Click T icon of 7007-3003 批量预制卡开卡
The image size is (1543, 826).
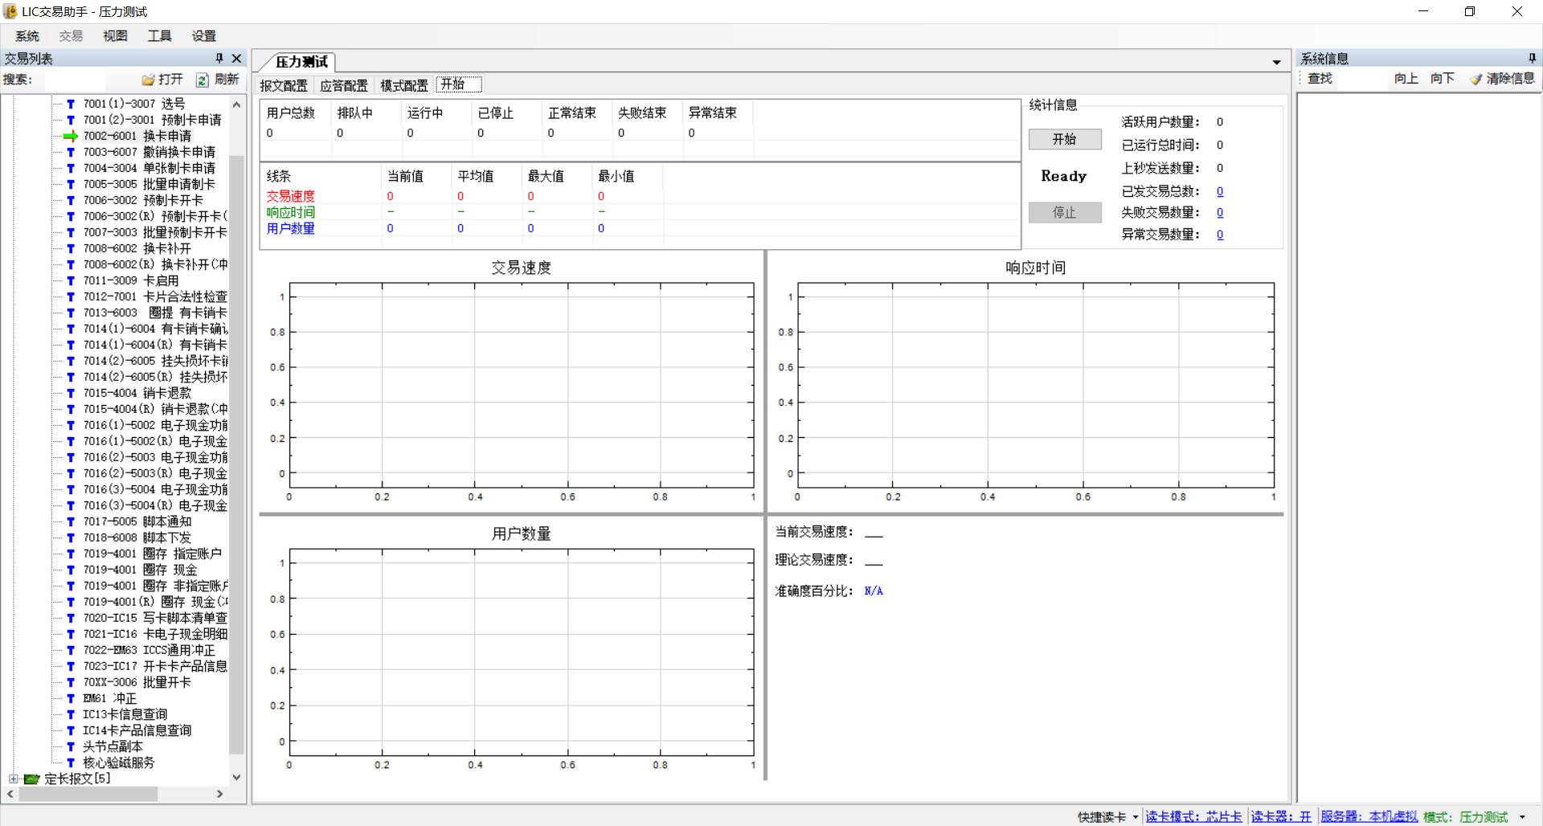pos(71,232)
